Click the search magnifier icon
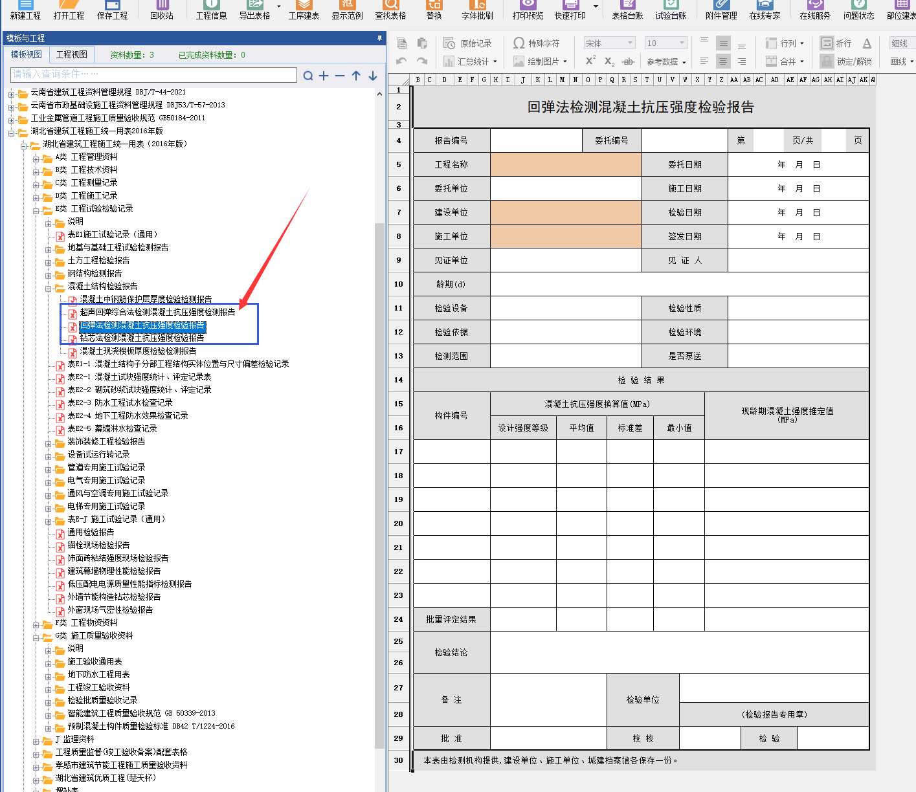The width and height of the screenshot is (916, 792). [308, 76]
